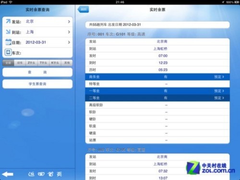
Task: Select the 2012-03-31 date value
Action: (36, 42)
